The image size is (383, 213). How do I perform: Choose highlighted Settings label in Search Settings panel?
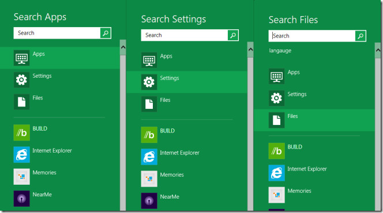click(170, 78)
